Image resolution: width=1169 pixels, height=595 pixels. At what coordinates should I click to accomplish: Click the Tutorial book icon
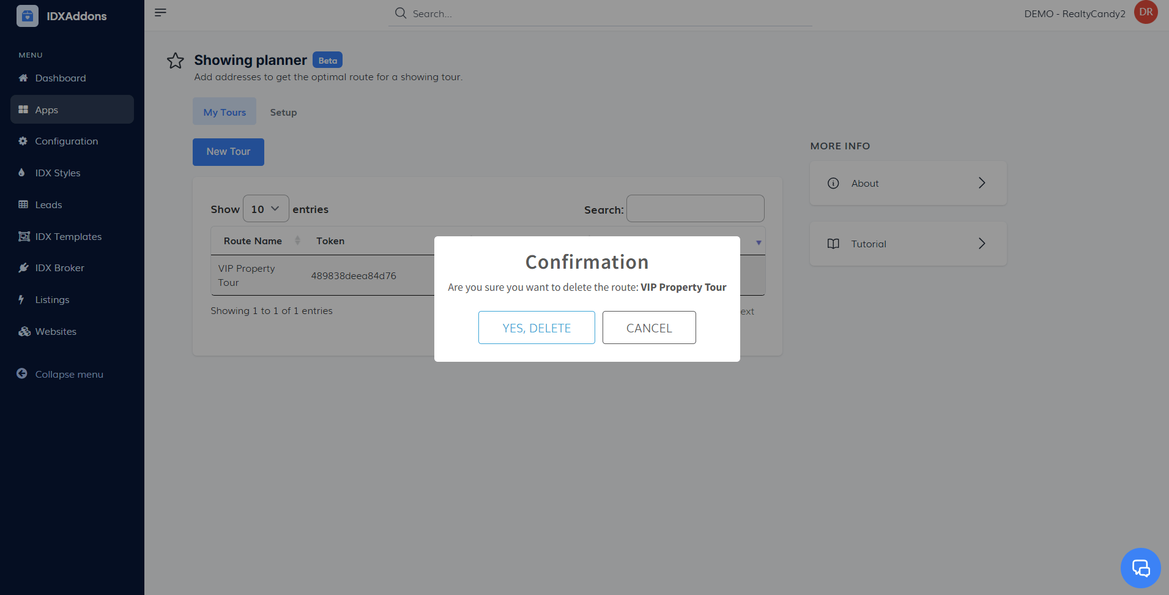tap(833, 244)
